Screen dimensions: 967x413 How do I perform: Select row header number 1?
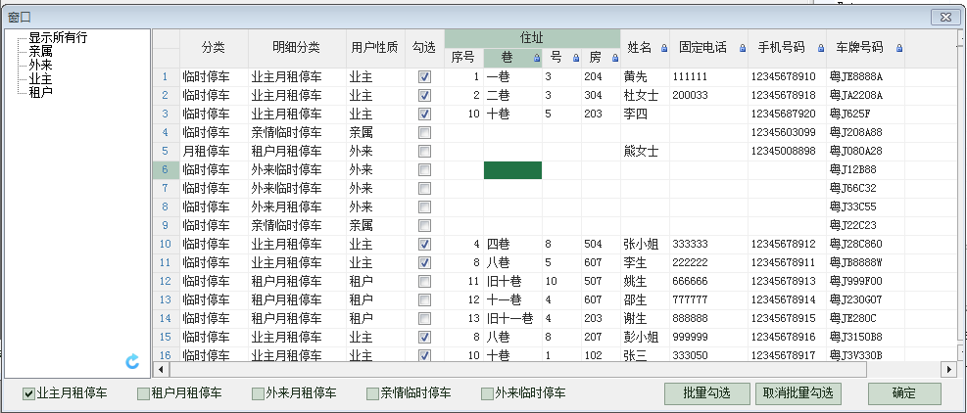[166, 77]
